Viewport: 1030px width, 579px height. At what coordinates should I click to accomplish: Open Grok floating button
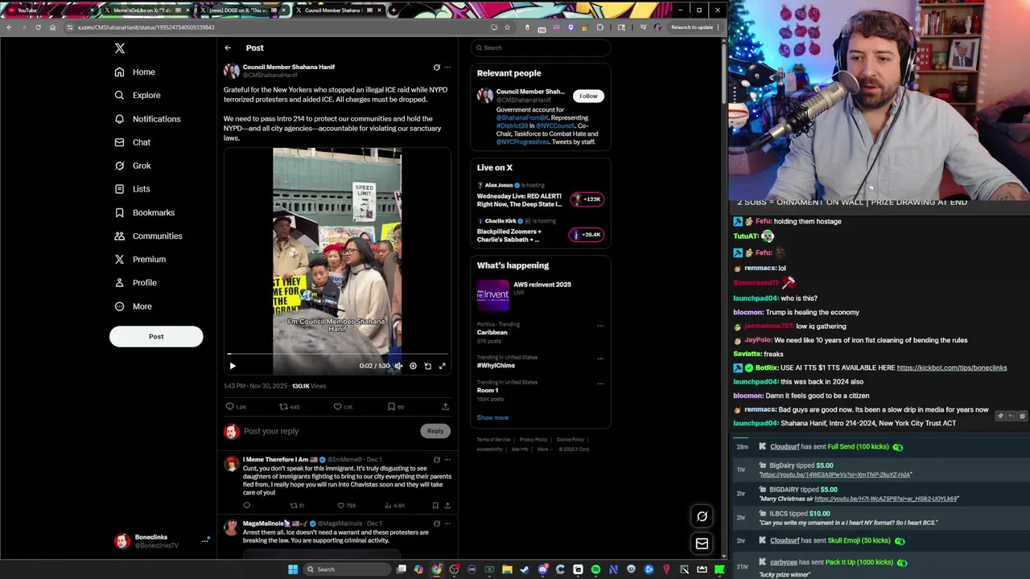pyautogui.click(x=702, y=516)
